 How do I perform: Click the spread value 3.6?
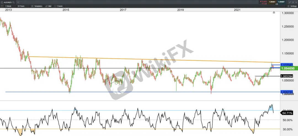(x=277, y=4)
